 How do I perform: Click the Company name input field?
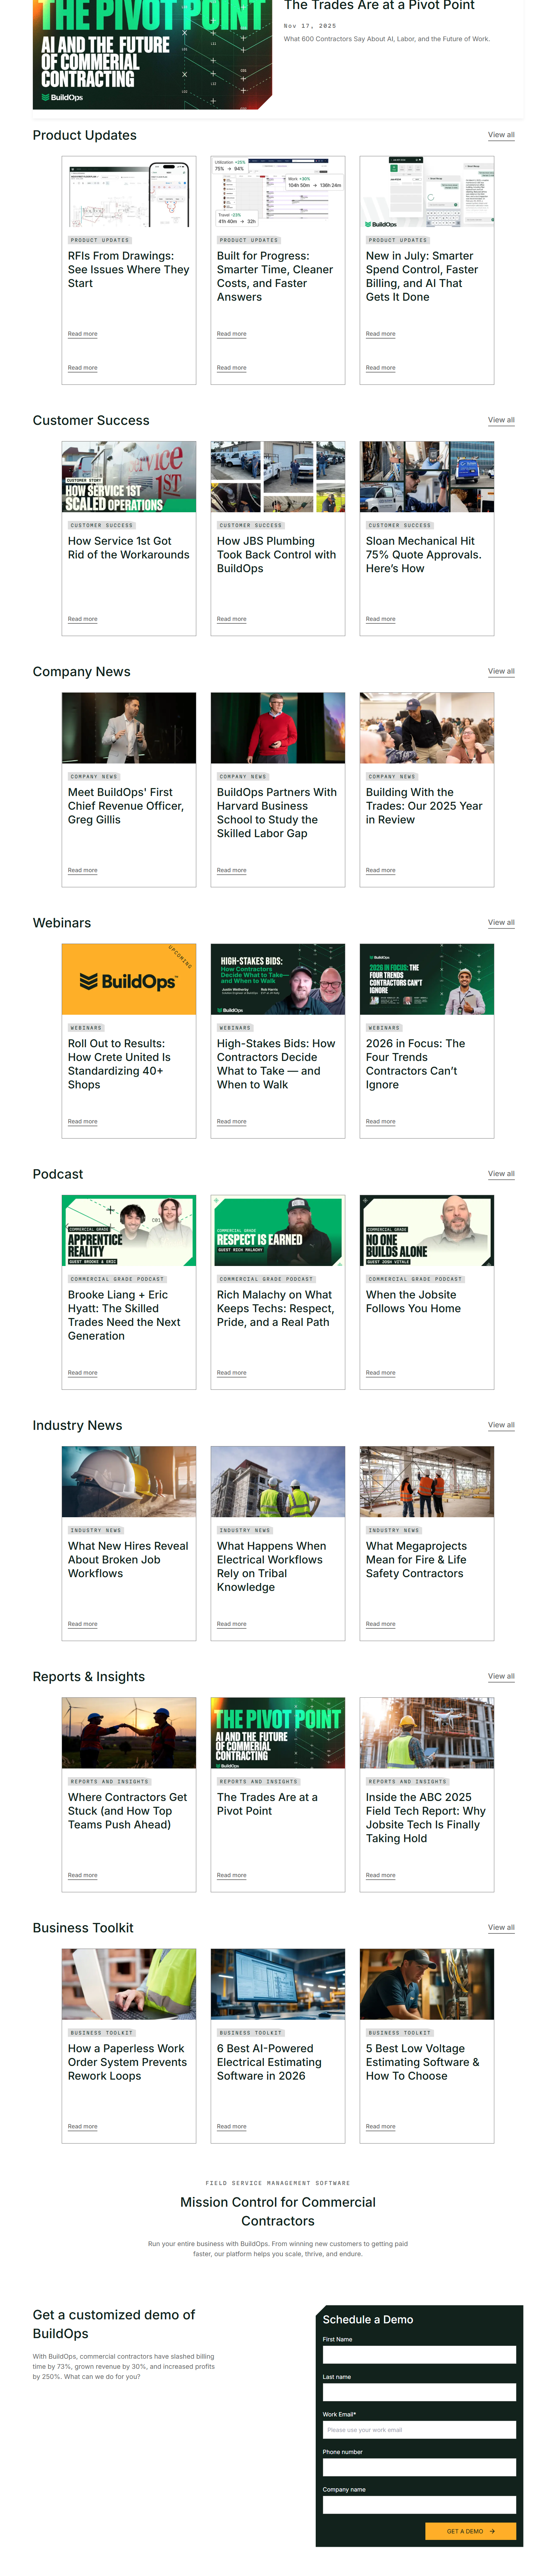(419, 2505)
